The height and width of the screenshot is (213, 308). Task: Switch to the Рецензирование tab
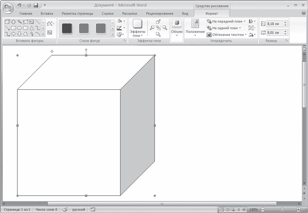pos(160,13)
